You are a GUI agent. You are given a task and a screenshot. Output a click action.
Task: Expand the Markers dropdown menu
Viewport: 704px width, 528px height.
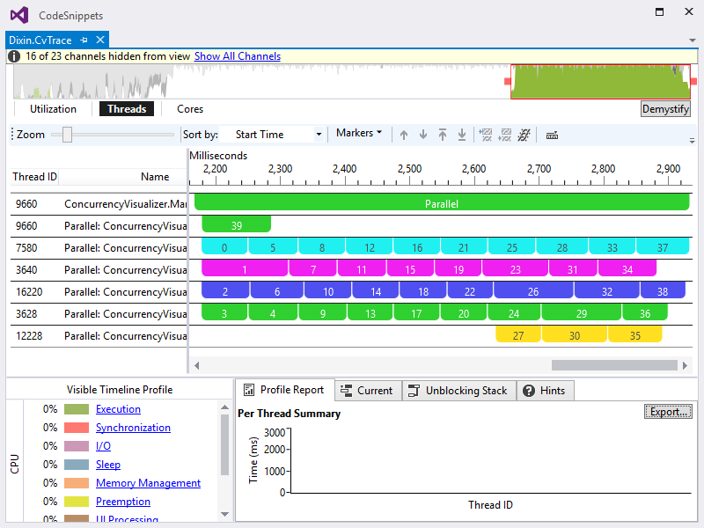pyautogui.click(x=359, y=133)
